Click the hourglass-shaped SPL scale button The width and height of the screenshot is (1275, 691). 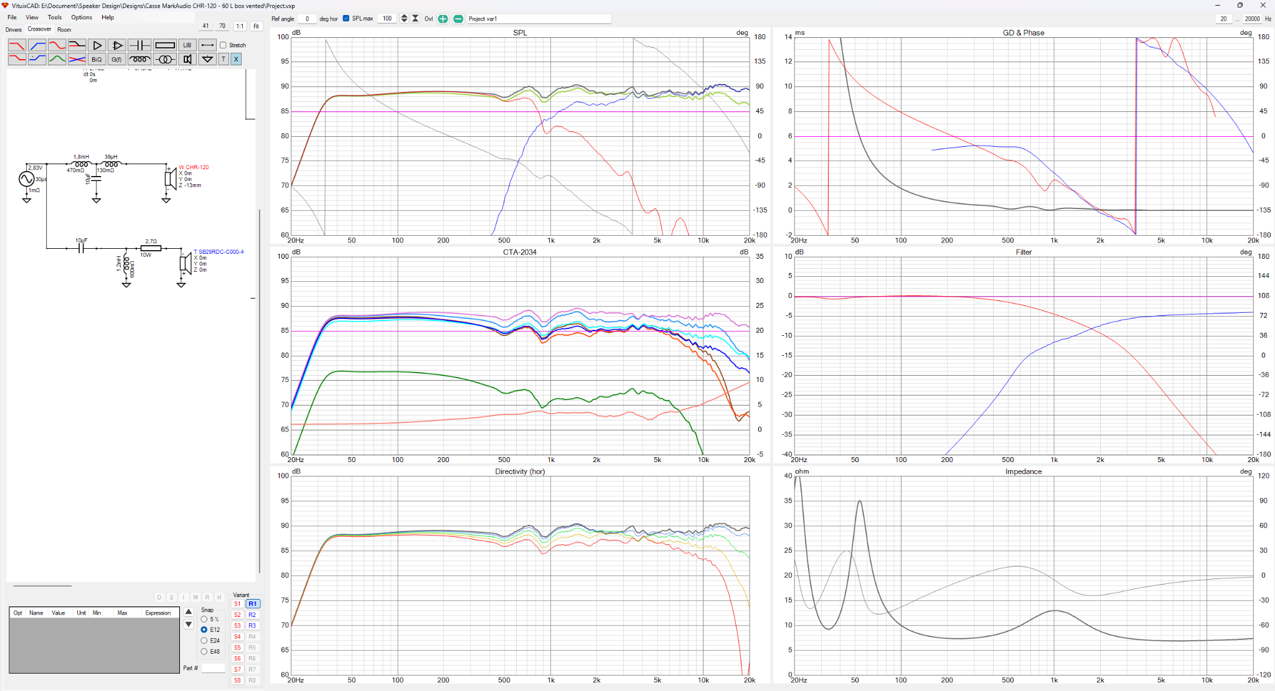[x=415, y=19]
